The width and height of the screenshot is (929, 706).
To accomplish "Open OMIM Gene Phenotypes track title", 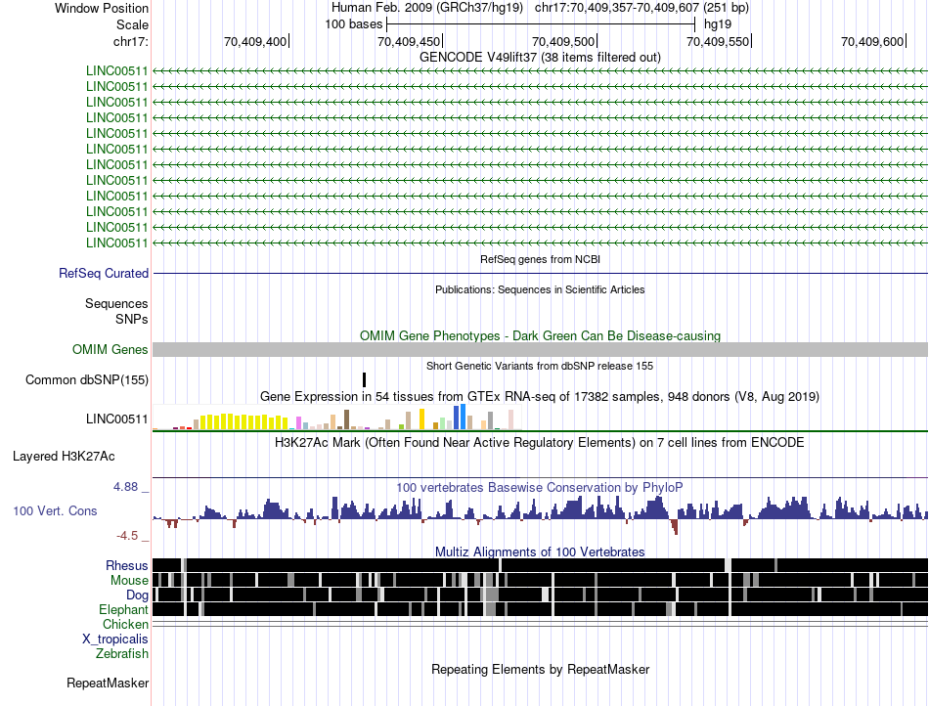I will (540, 335).
